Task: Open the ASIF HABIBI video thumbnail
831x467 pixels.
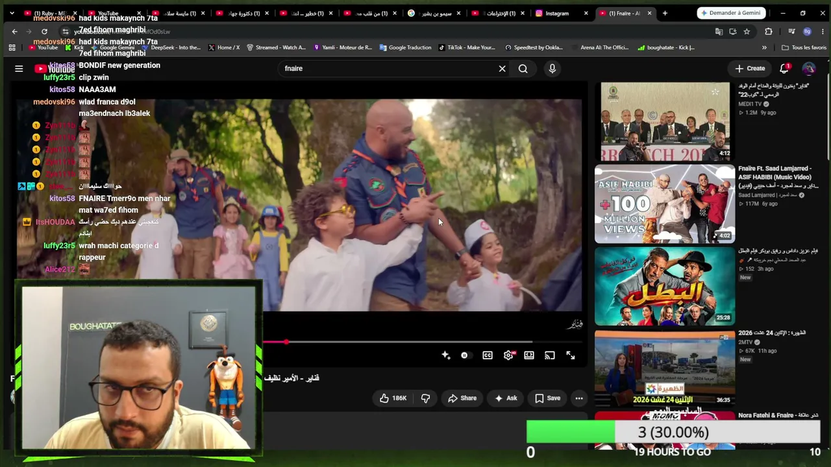Action: pyautogui.click(x=665, y=204)
